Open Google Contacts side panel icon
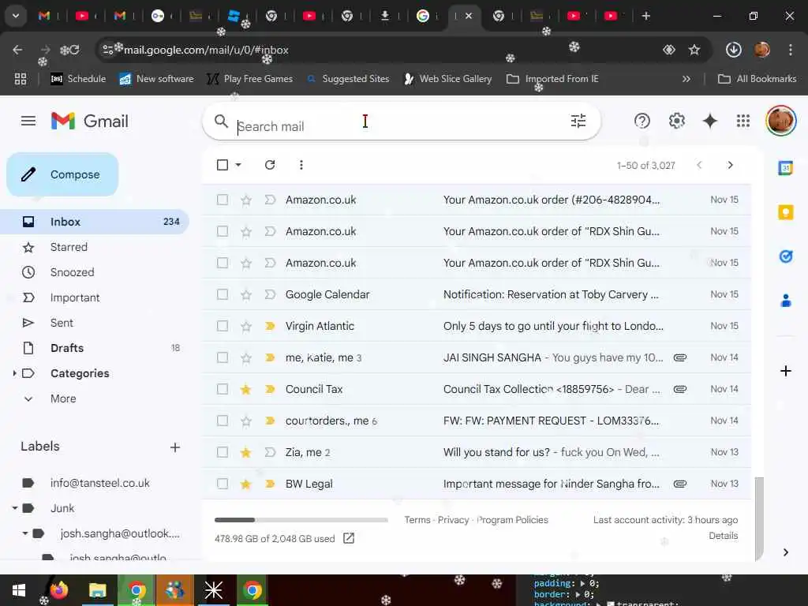The height and width of the screenshot is (606, 808). pyautogui.click(x=785, y=301)
